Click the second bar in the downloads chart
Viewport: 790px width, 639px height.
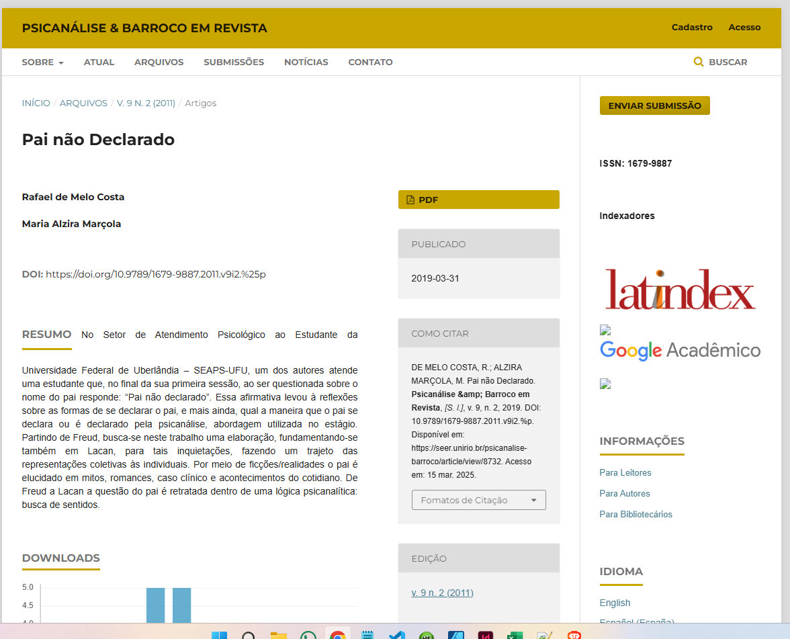click(x=182, y=605)
